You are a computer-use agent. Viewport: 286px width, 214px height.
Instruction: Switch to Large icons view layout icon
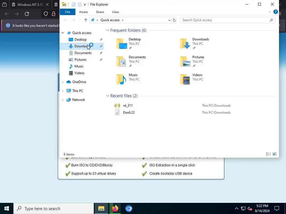[275, 154]
